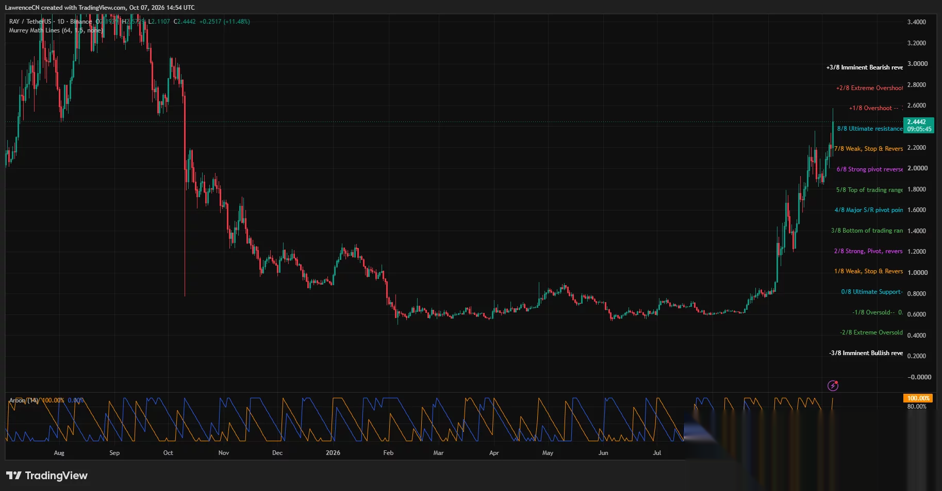Click the 09:05:45 bar countdown timer
This screenshot has height=491, width=942.
point(919,129)
